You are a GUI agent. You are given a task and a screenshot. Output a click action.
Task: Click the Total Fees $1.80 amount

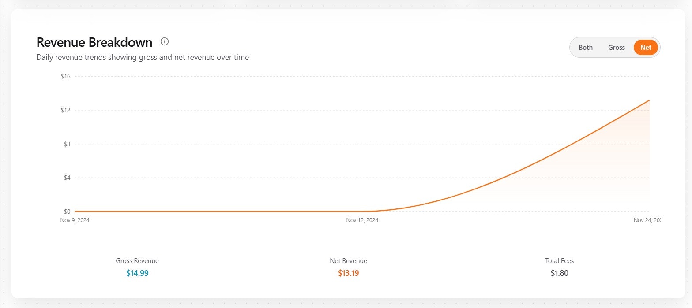(559, 273)
